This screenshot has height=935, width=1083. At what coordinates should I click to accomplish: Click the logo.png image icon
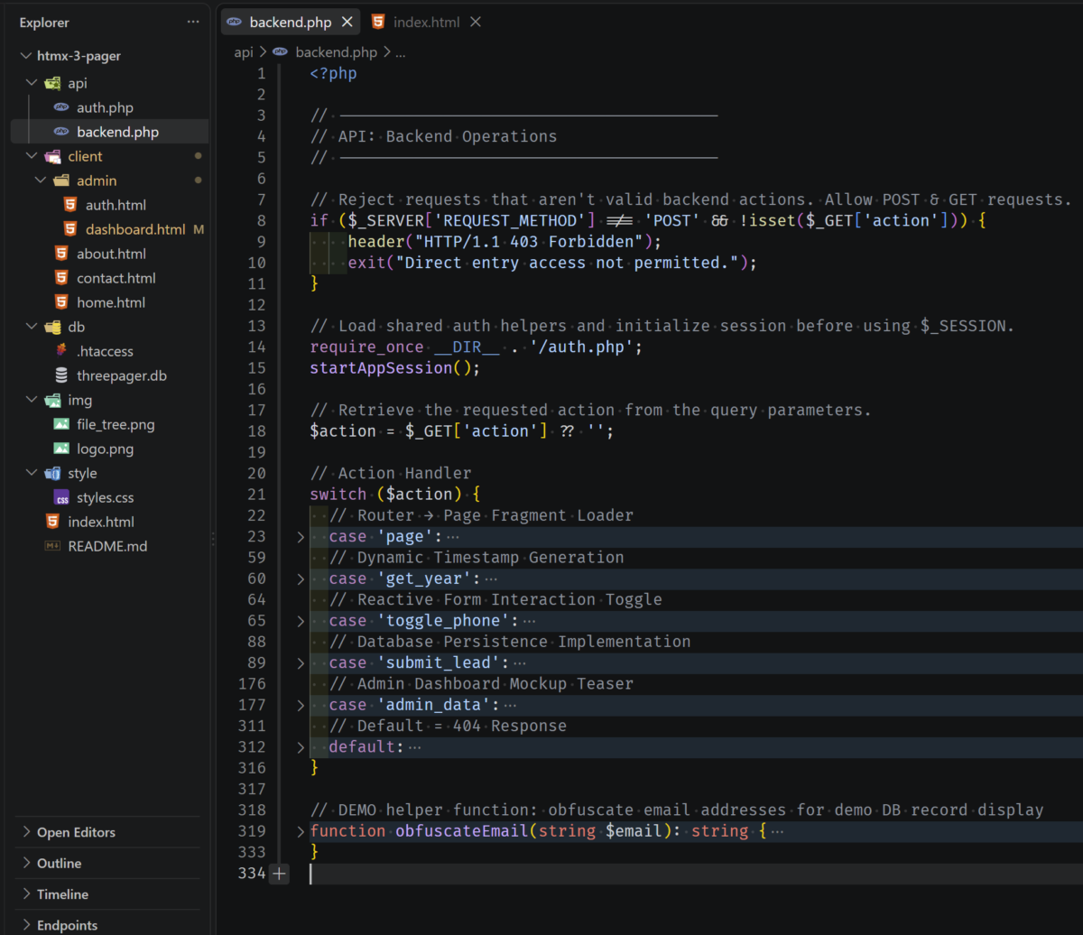(61, 449)
